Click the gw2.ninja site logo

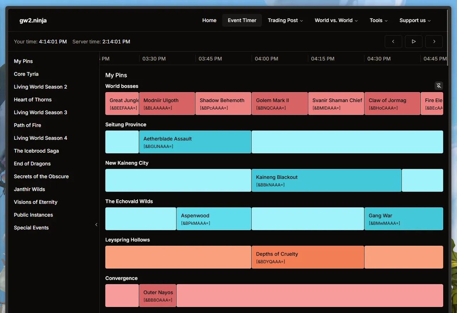coord(33,21)
